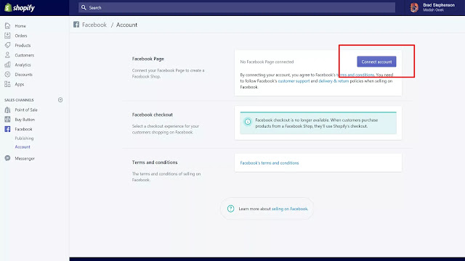The height and width of the screenshot is (261, 465).
Task: Click the Customers person icon
Action: coord(7,55)
